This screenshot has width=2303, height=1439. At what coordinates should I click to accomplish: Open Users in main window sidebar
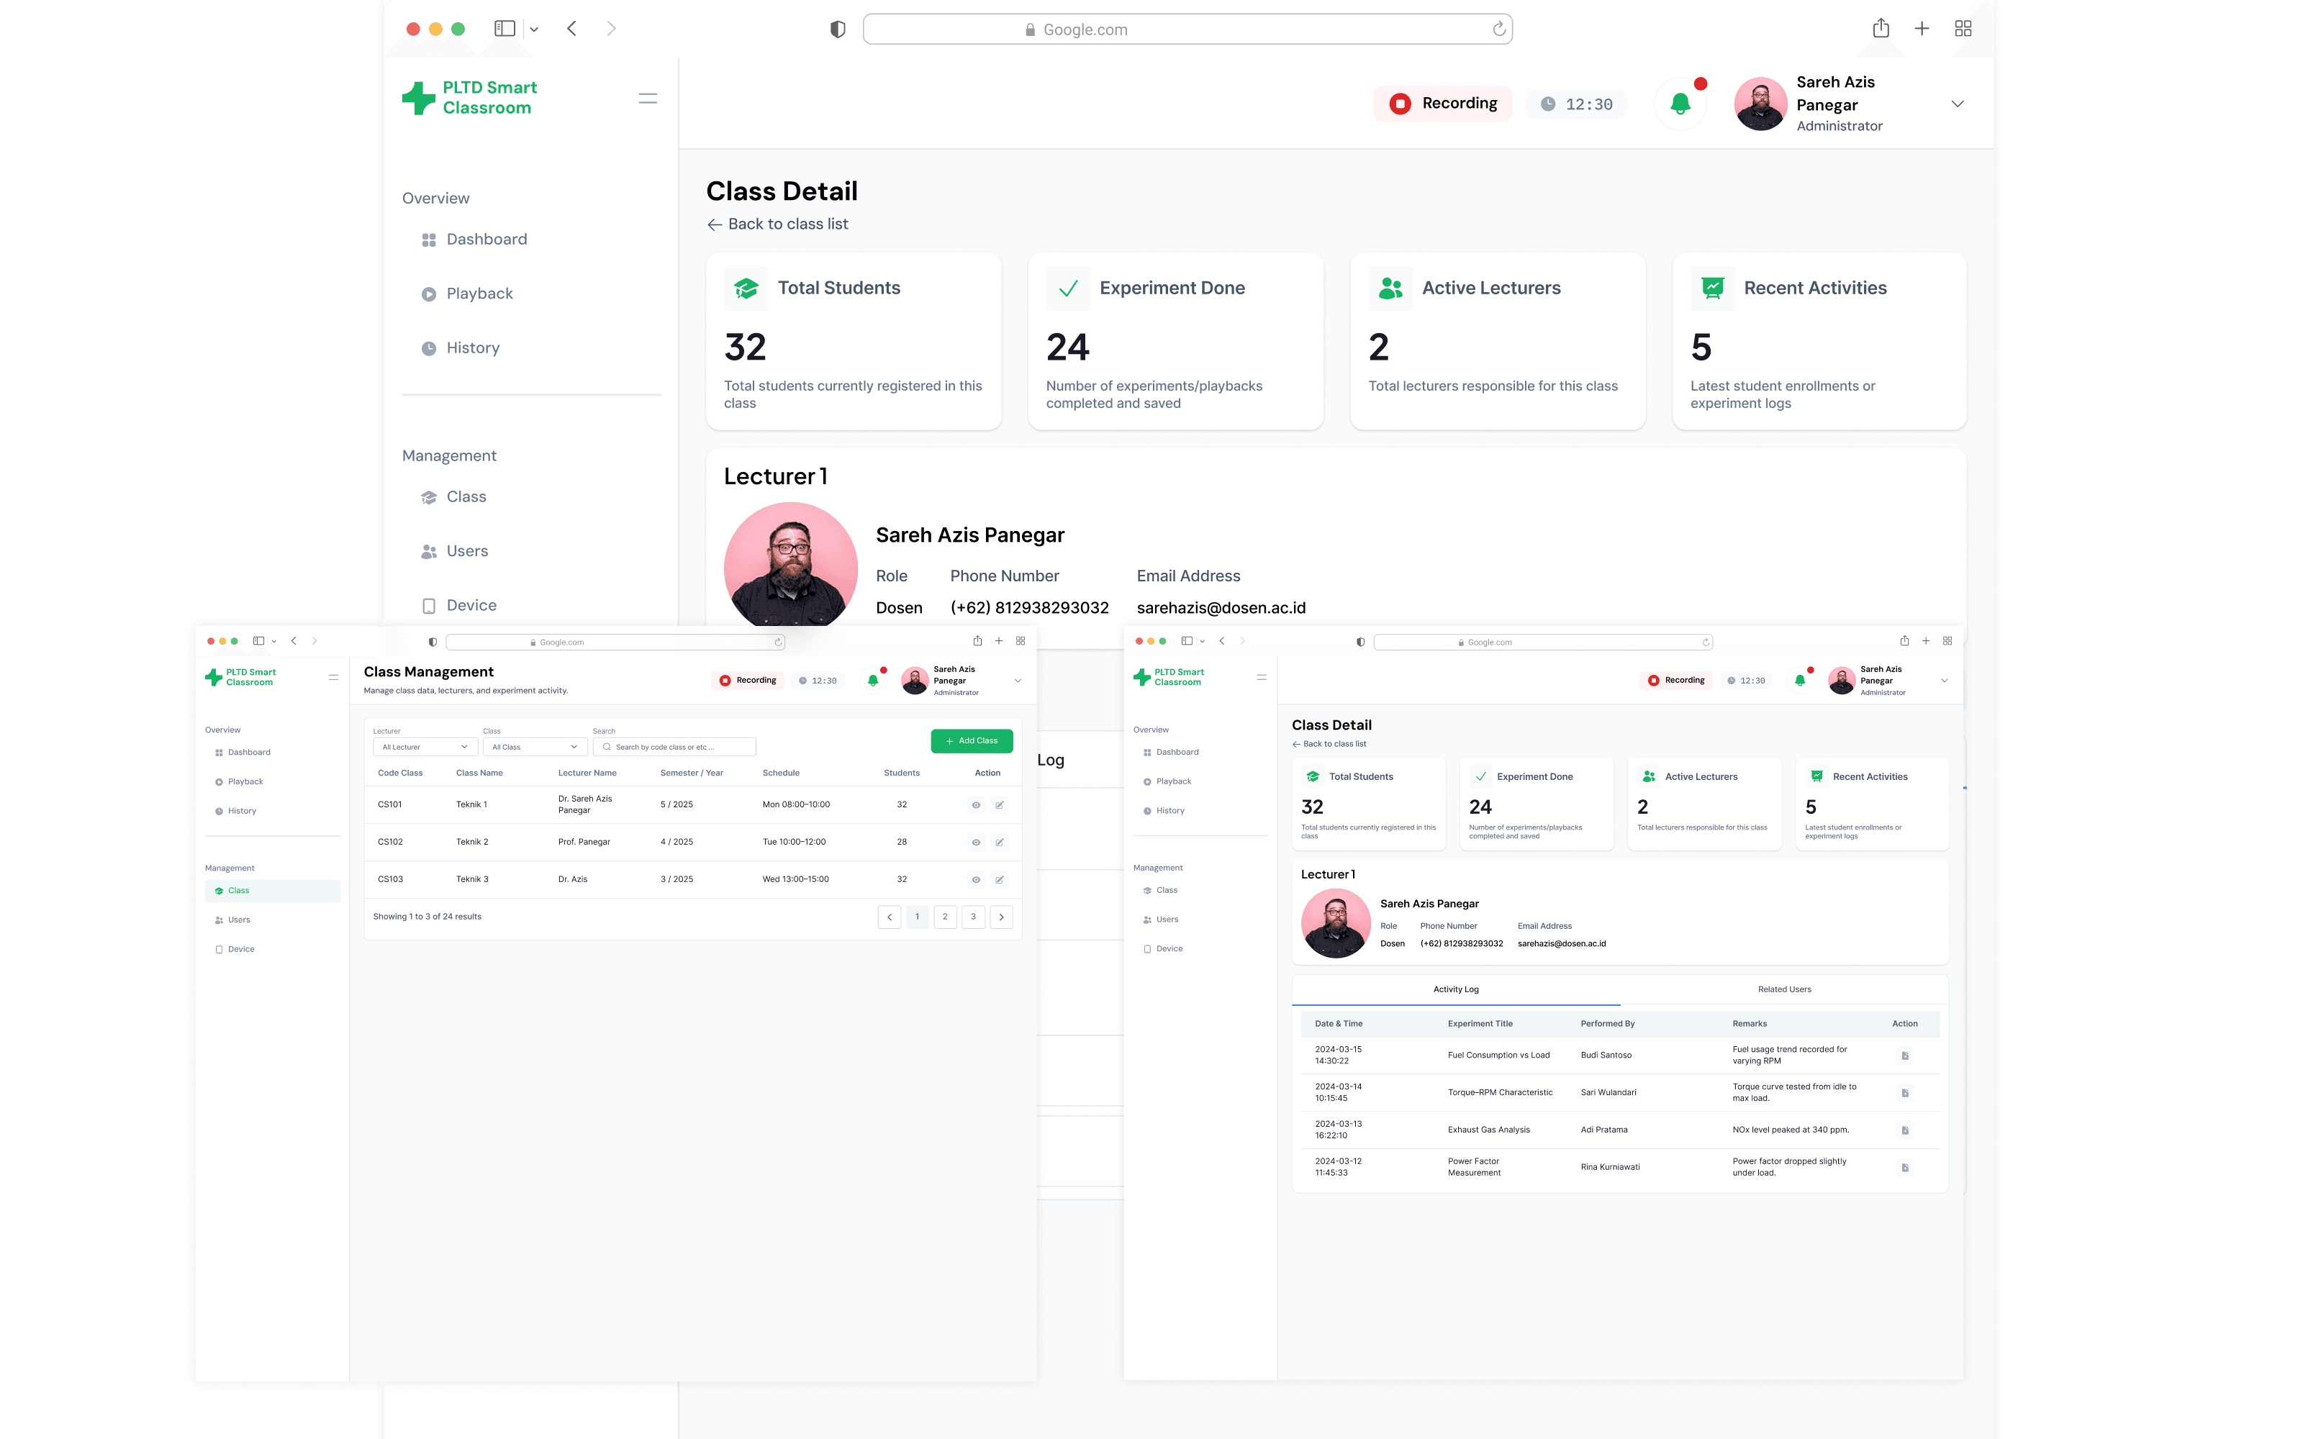[466, 551]
